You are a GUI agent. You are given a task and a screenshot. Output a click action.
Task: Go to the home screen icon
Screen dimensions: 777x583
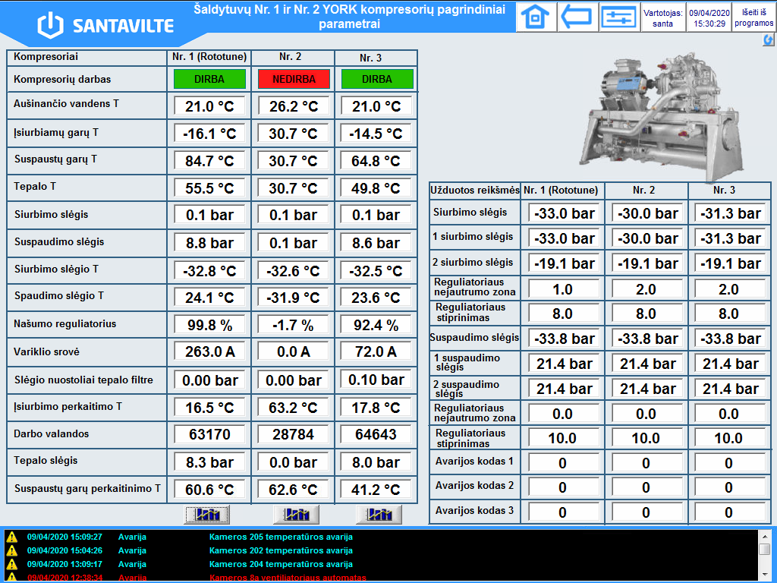535,17
